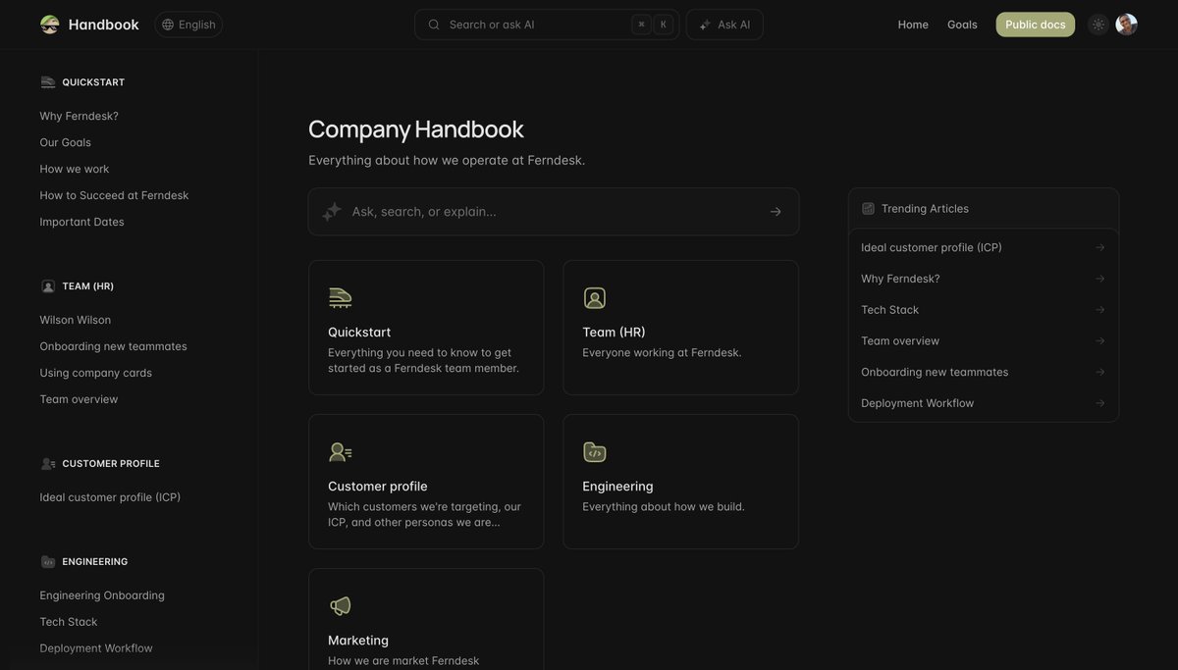The image size is (1178, 670).
Task: Click the sparkle icon in Ask AI
Action: (x=705, y=25)
